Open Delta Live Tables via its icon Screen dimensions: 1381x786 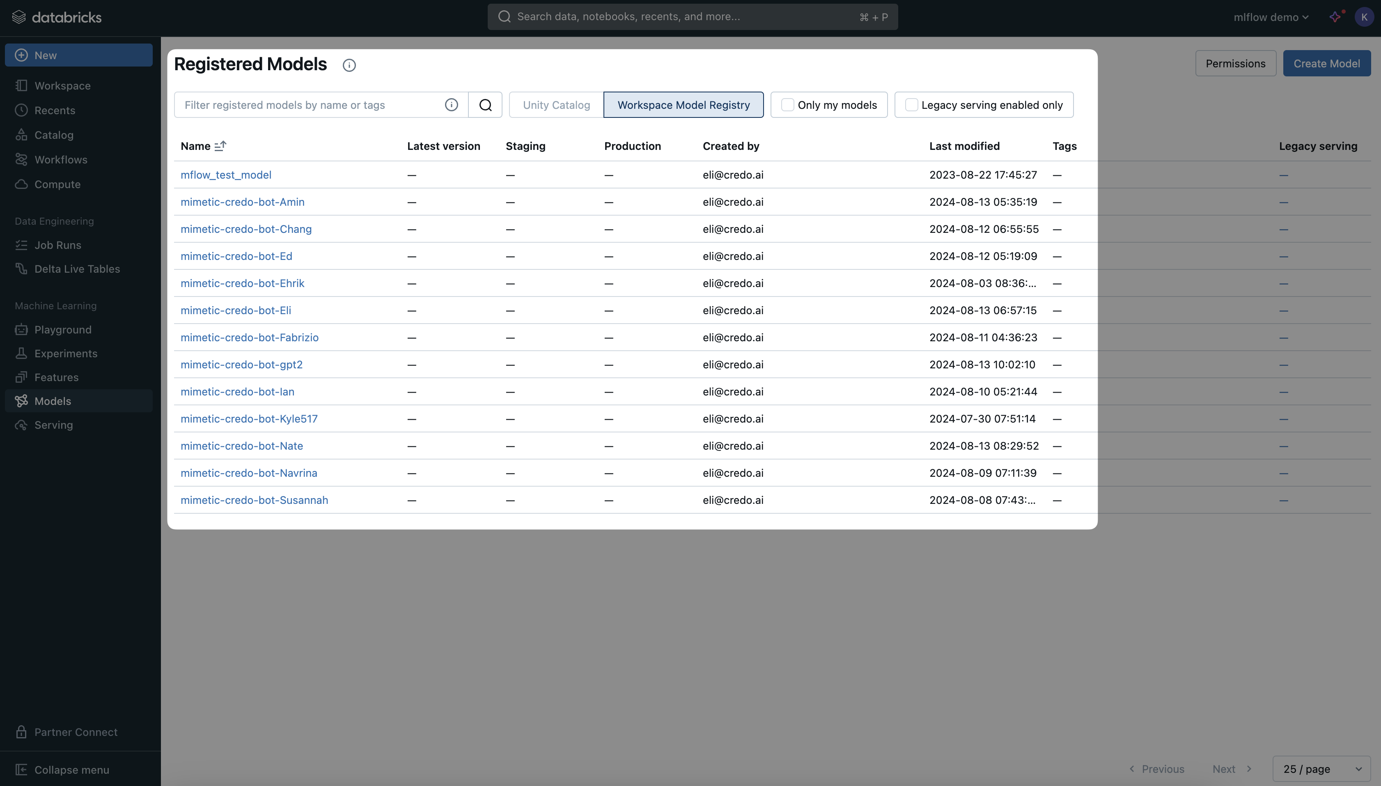coord(22,269)
